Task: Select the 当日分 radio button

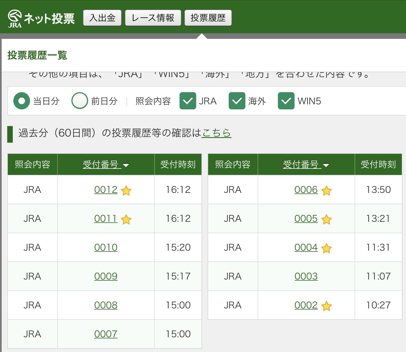Action: (x=22, y=101)
